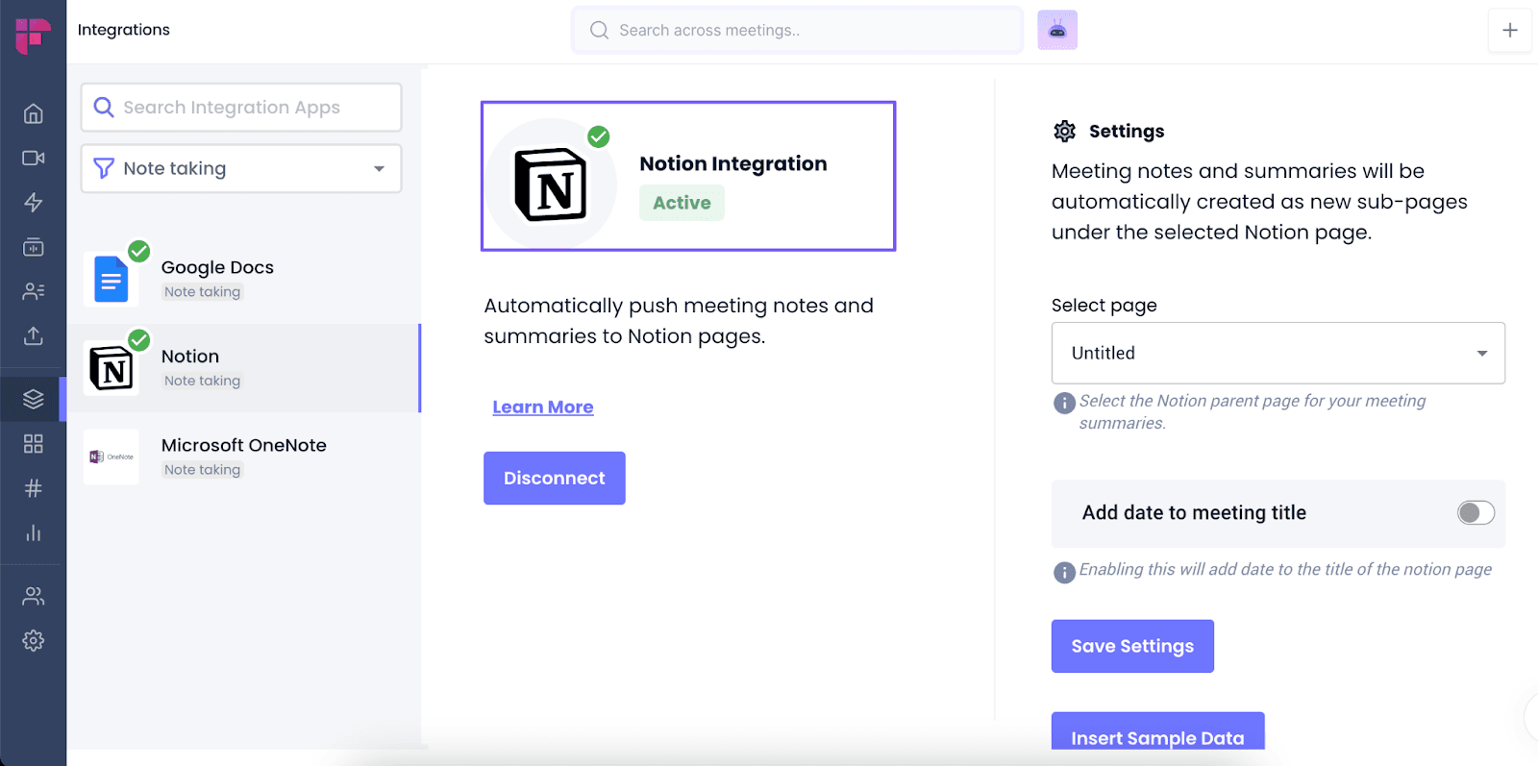Viewport: 1538px width, 766px height.
Task: Open the Note taking category dropdown
Action: (x=241, y=168)
